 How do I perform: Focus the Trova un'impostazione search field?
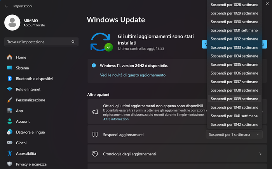point(41,42)
